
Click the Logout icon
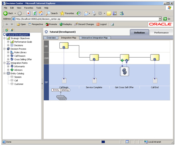click(x=98, y=24)
